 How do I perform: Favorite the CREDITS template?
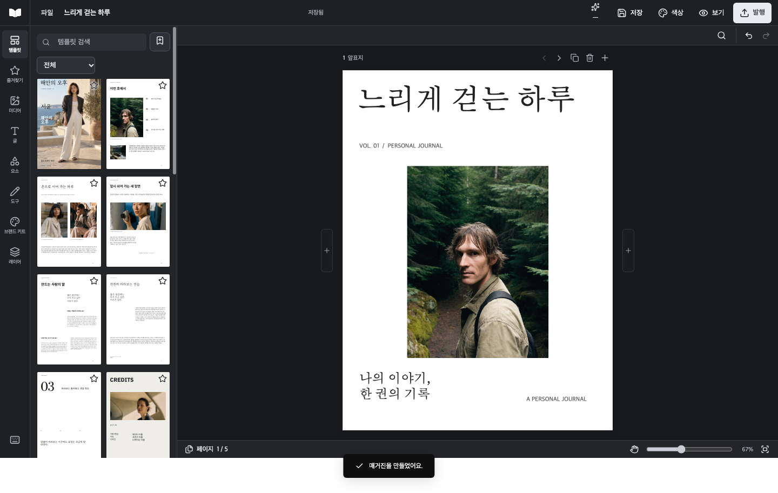(x=163, y=379)
